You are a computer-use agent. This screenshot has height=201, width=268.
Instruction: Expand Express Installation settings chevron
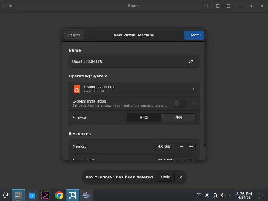pos(193,103)
